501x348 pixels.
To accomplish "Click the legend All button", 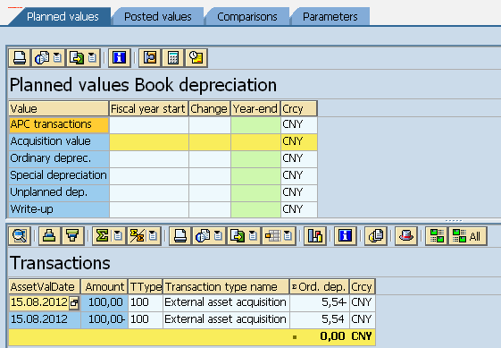I will tap(468, 236).
